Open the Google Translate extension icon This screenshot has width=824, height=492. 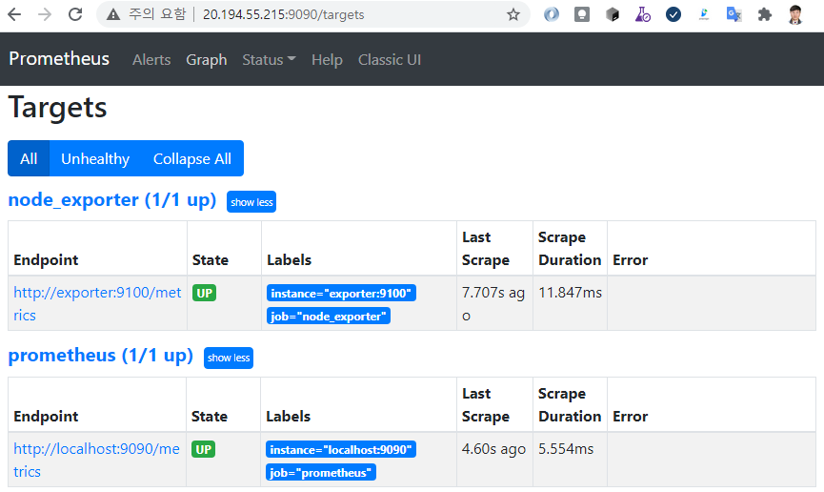[x=734, y=14]
